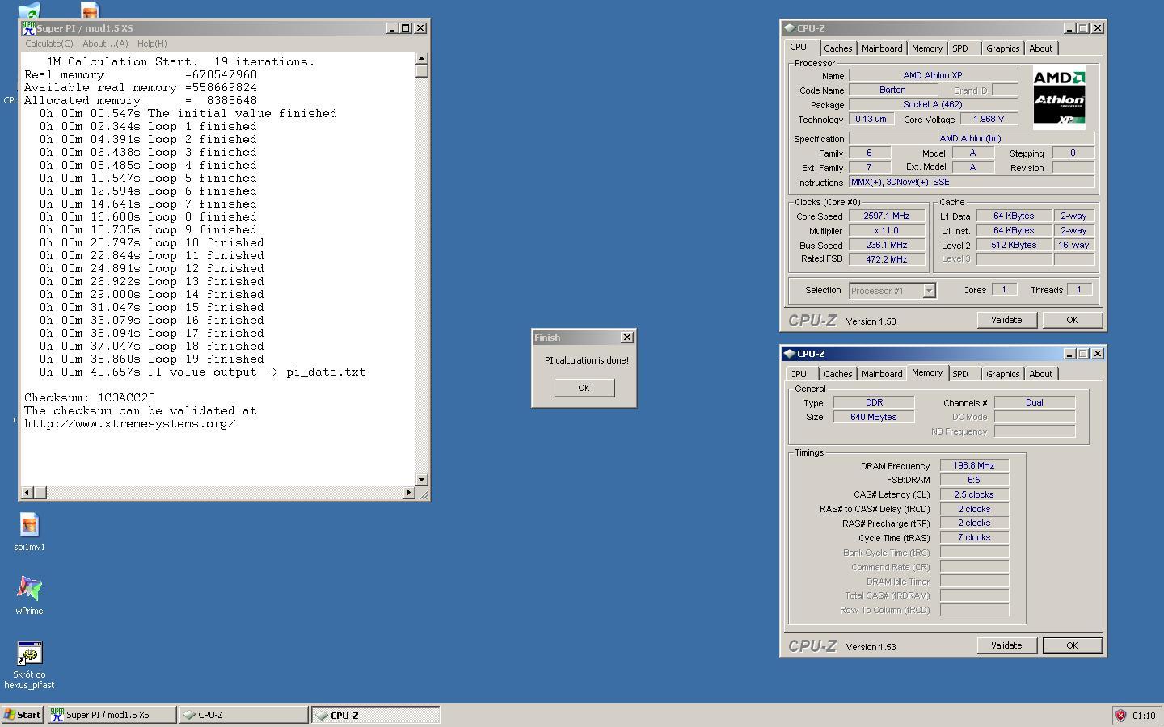Close the Finish dialog with the X
Viewport: 1164px width, 727px height.
626,338
